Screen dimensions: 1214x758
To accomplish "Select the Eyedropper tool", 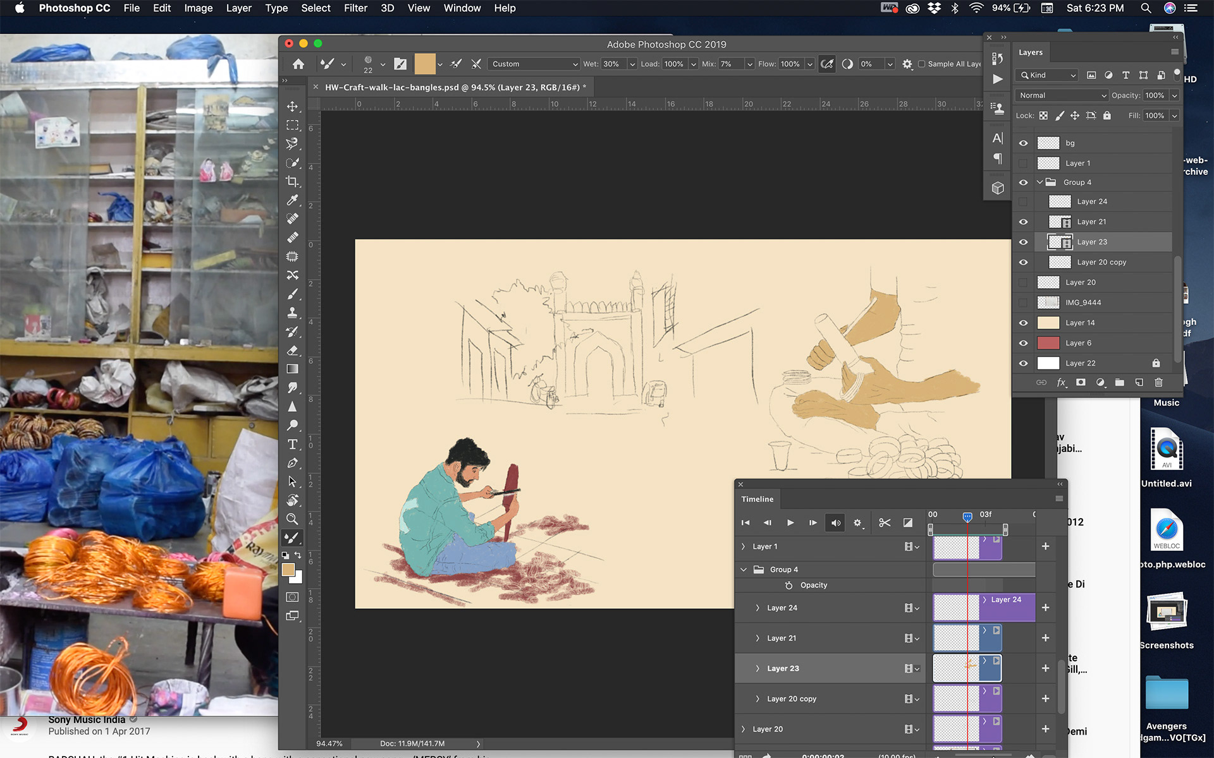I will 292,200.
